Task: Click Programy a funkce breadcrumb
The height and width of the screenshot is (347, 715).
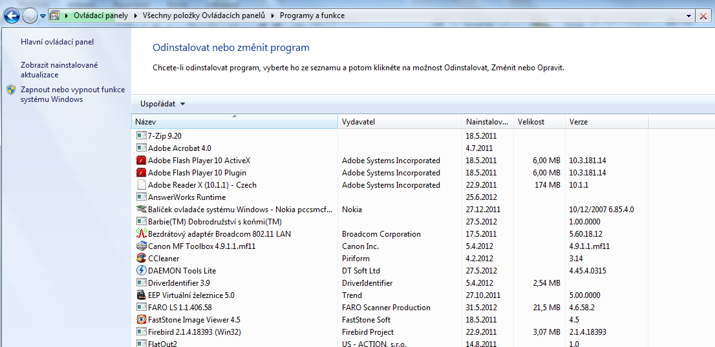Action: 312,15
